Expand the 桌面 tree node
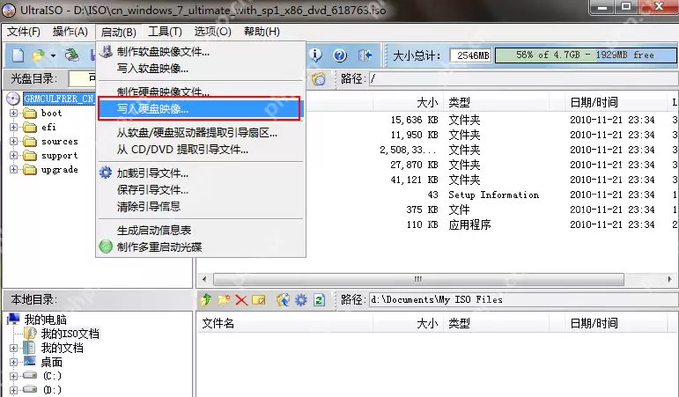The height and width of the screenshot is (397, 679). (13, 362)
